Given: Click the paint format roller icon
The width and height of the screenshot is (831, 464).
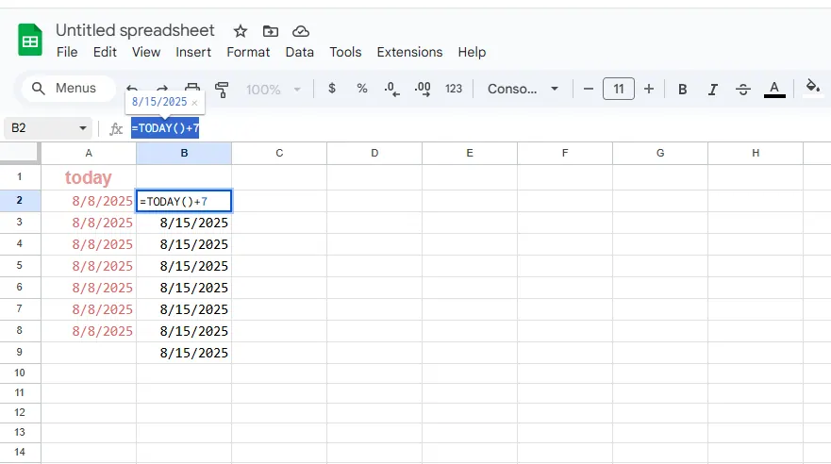Looking at the screenshot, I should (x=222, y=89).
